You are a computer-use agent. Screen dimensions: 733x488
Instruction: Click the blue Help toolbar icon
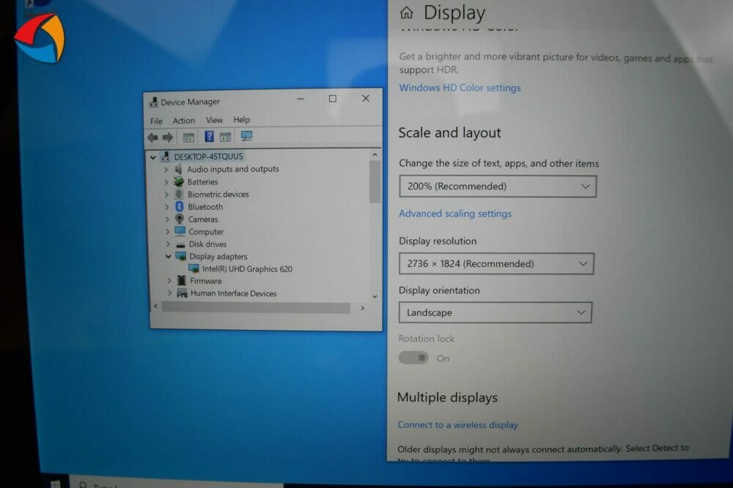coord(209,136)
